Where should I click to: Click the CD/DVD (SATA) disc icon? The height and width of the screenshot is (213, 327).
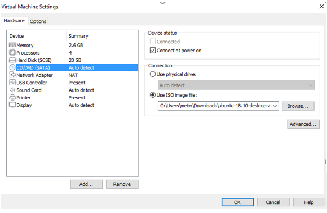click(12, 67)
